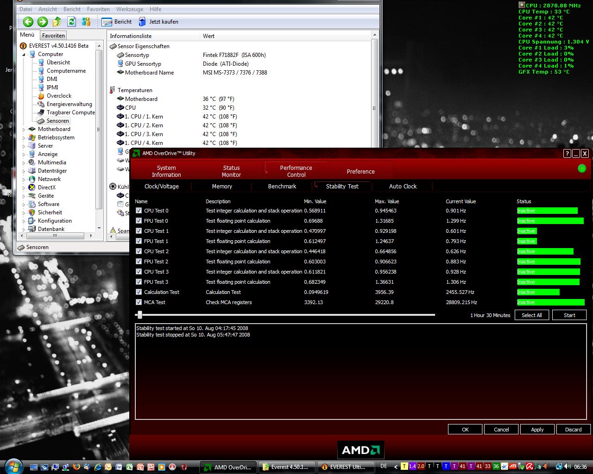Viewport: 593px width, 474px height.
Task: Uncheck the CPU Test 3 checkbox
Action: 139,272
